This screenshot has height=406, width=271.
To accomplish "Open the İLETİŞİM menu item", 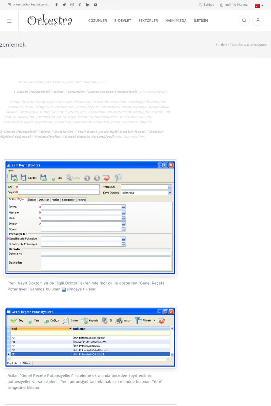I will point(201,21).
